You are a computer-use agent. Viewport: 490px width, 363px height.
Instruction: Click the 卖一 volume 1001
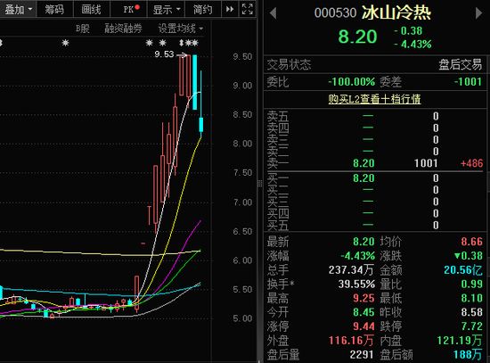point(426,163)
